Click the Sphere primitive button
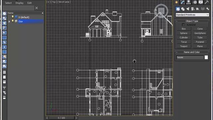This screenshot has width=213, height=120. pos(184,33)
